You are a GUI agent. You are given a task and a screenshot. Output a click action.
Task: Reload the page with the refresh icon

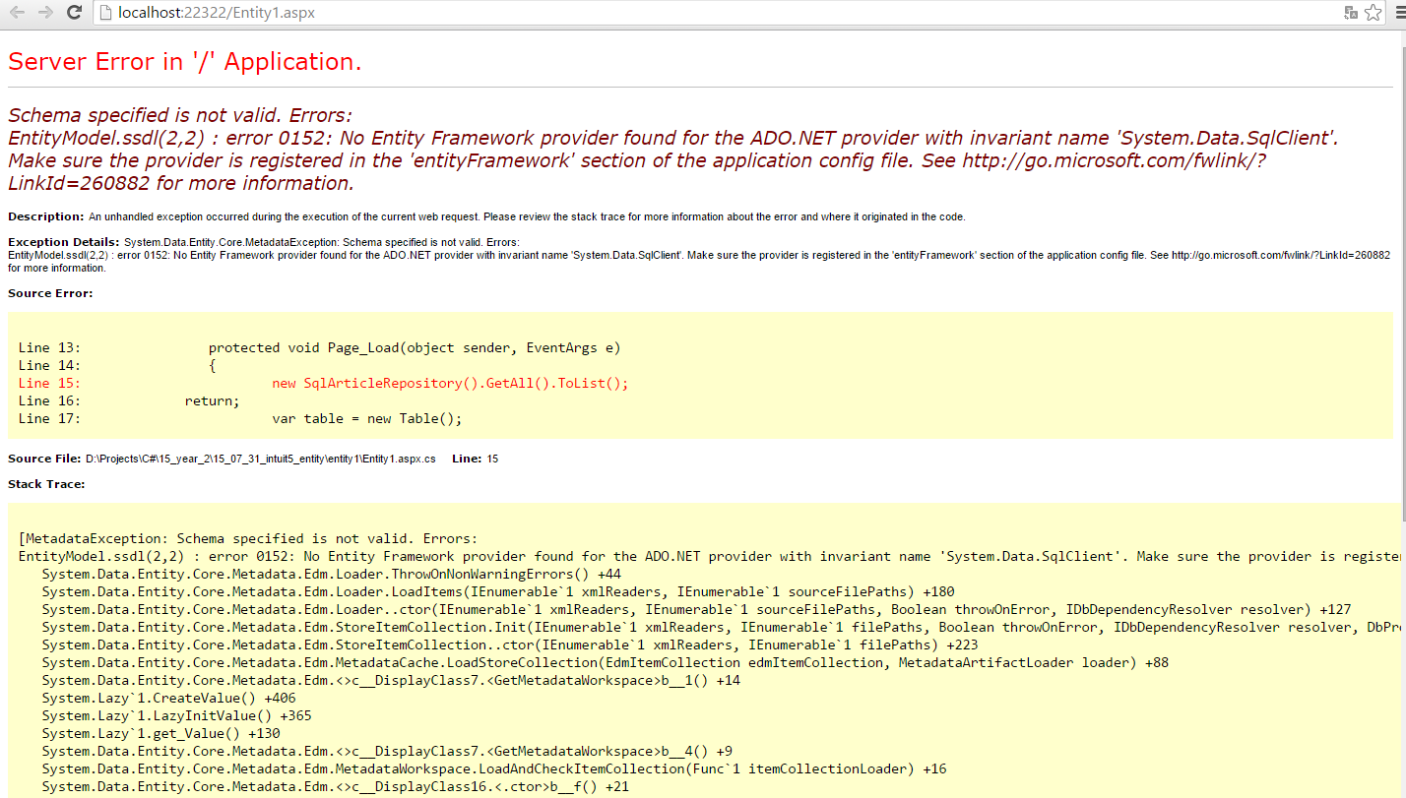tap(74, 13)
